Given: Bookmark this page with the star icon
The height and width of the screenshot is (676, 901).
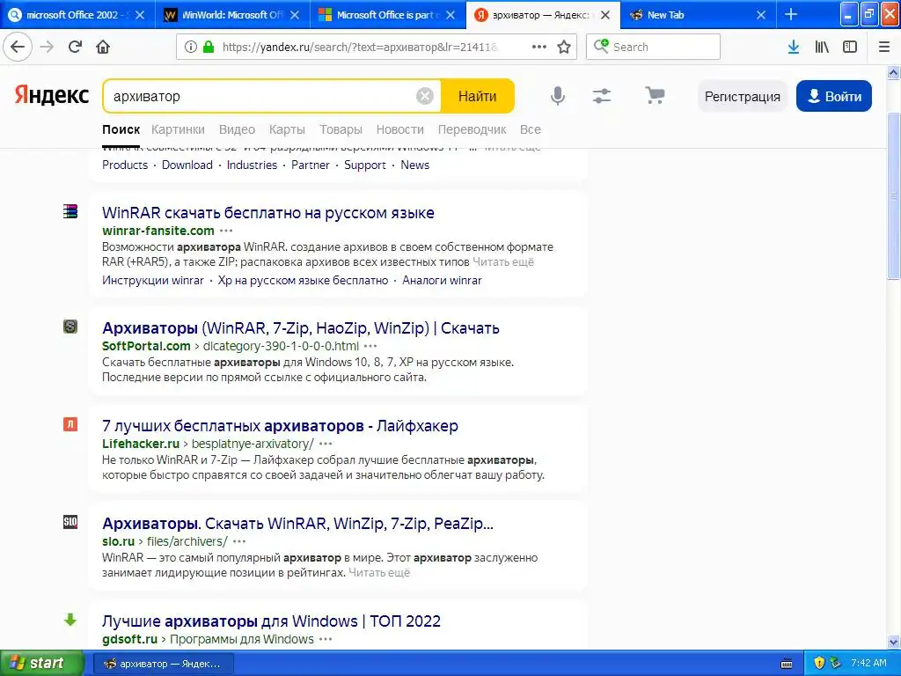Looking at the screenshot, I should [x=564, y=47].
